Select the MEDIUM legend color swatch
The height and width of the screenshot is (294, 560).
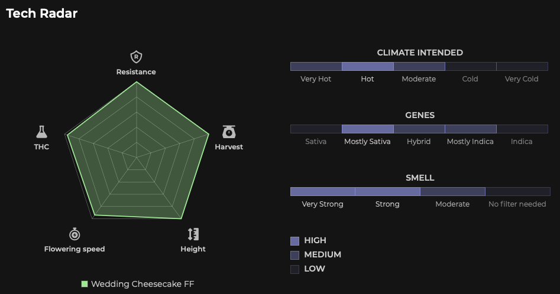click(x=295, y=255)
